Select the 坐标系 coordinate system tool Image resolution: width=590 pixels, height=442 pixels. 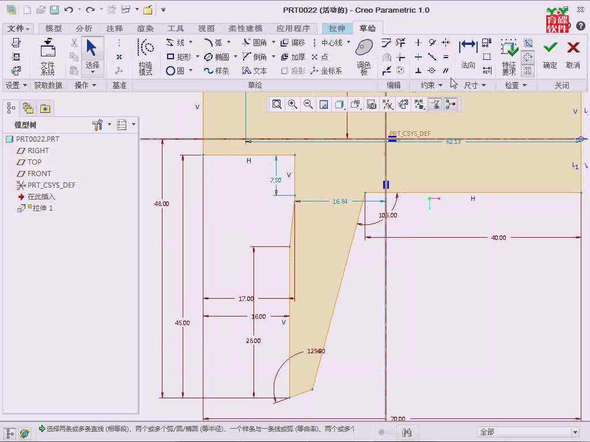point(327,71)
